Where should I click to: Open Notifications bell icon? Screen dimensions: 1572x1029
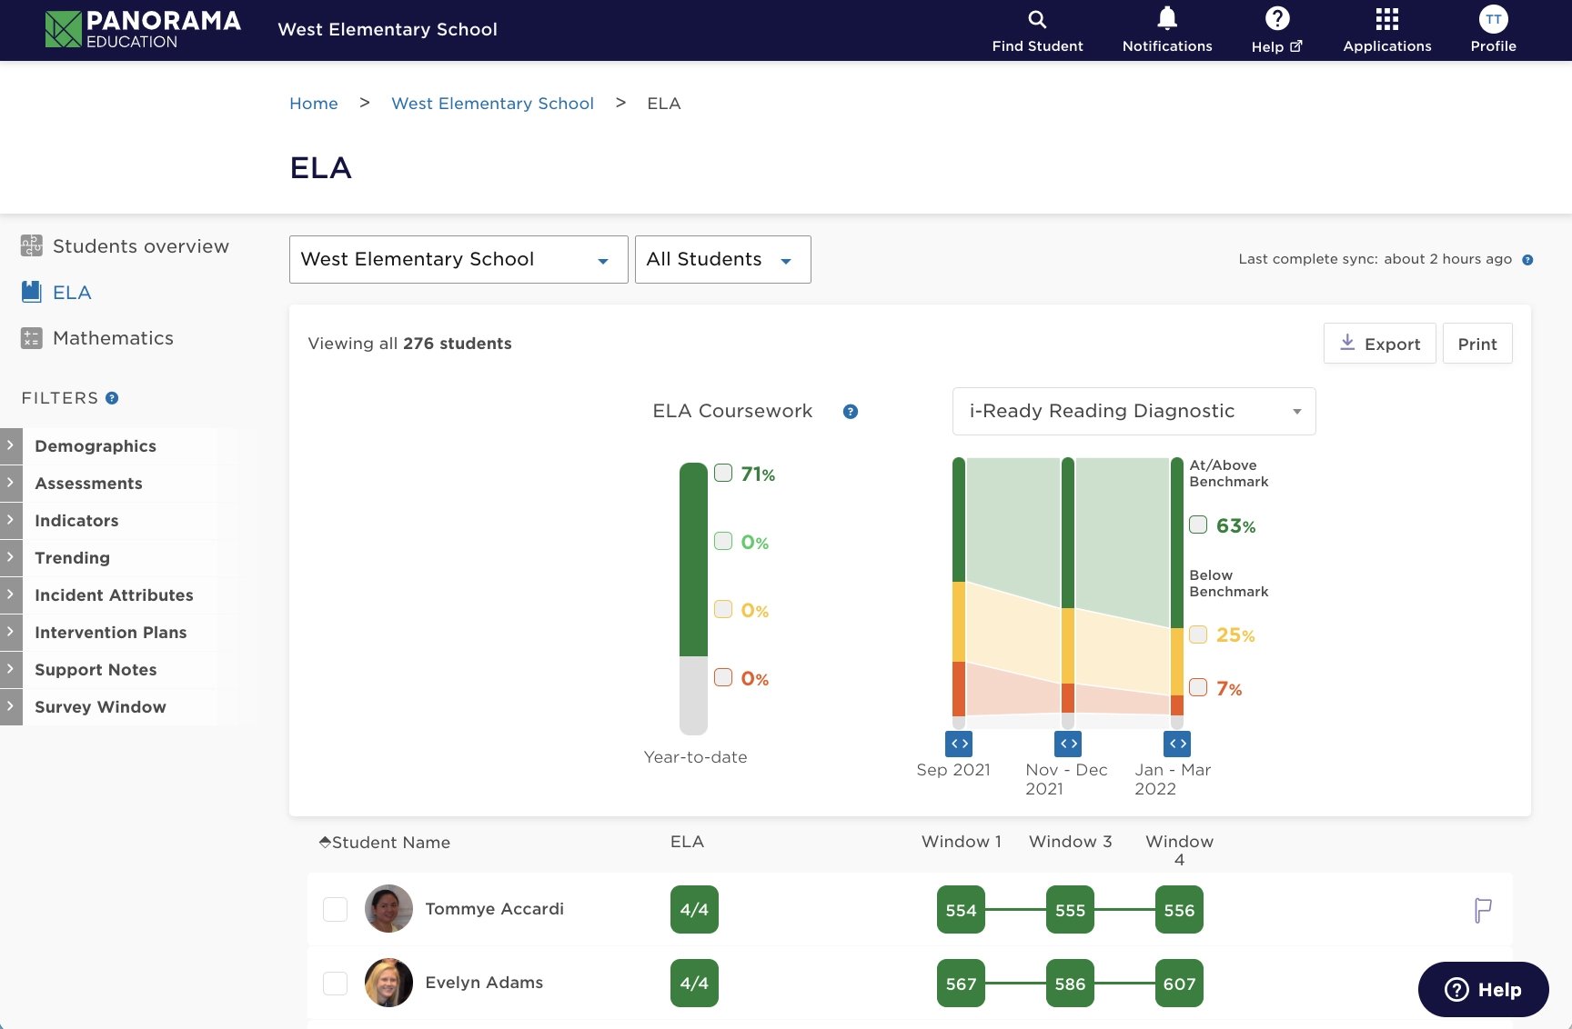[x=1167, y=18]
